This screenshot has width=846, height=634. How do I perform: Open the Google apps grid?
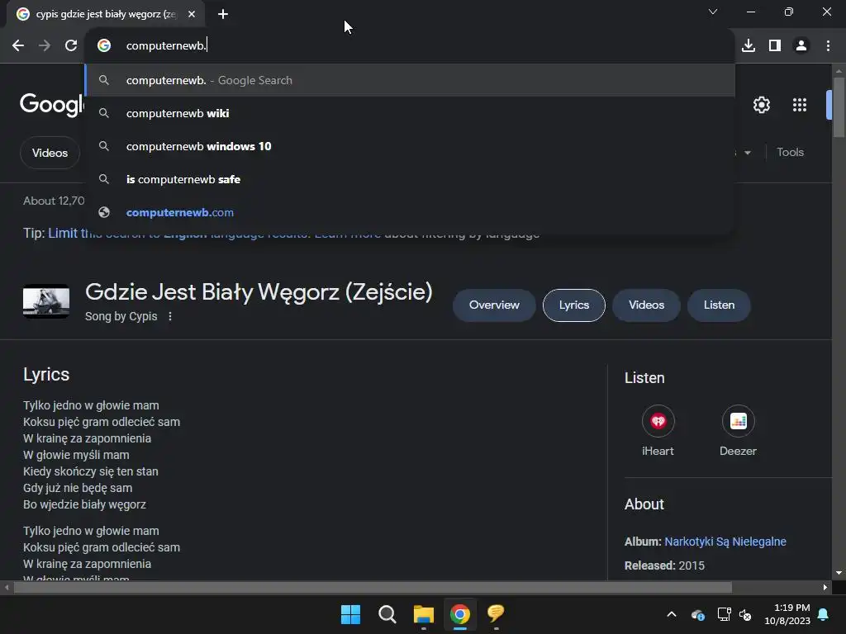coord(800,105)
